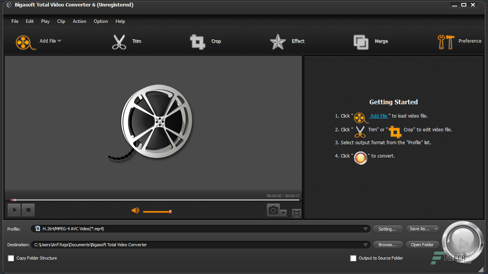
Task: Stop the video playback
Action: (x=28, y=210)
